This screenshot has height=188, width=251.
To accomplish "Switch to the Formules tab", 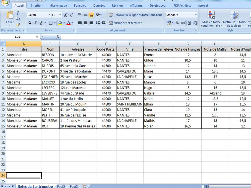I will click(80, 6).
